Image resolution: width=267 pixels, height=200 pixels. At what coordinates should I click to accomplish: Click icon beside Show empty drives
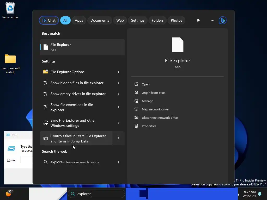point(45,94)
